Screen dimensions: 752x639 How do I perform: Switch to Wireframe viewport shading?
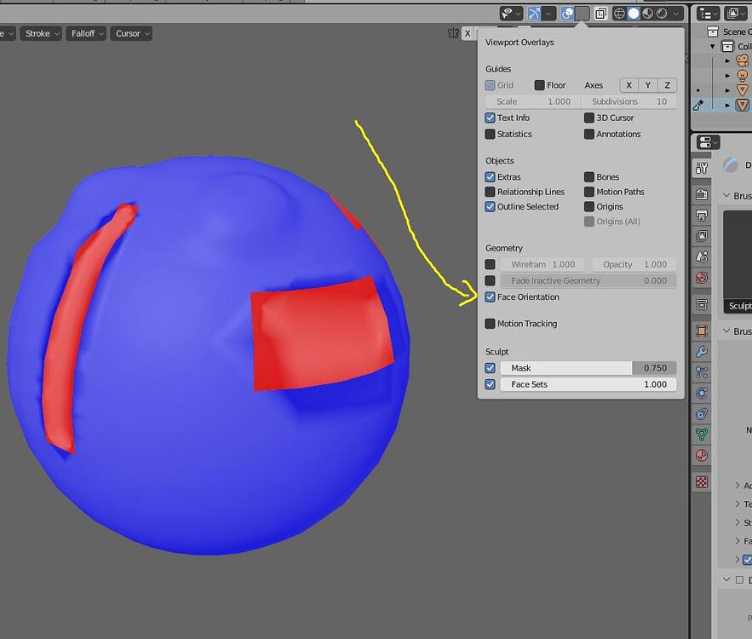(619, 14)
